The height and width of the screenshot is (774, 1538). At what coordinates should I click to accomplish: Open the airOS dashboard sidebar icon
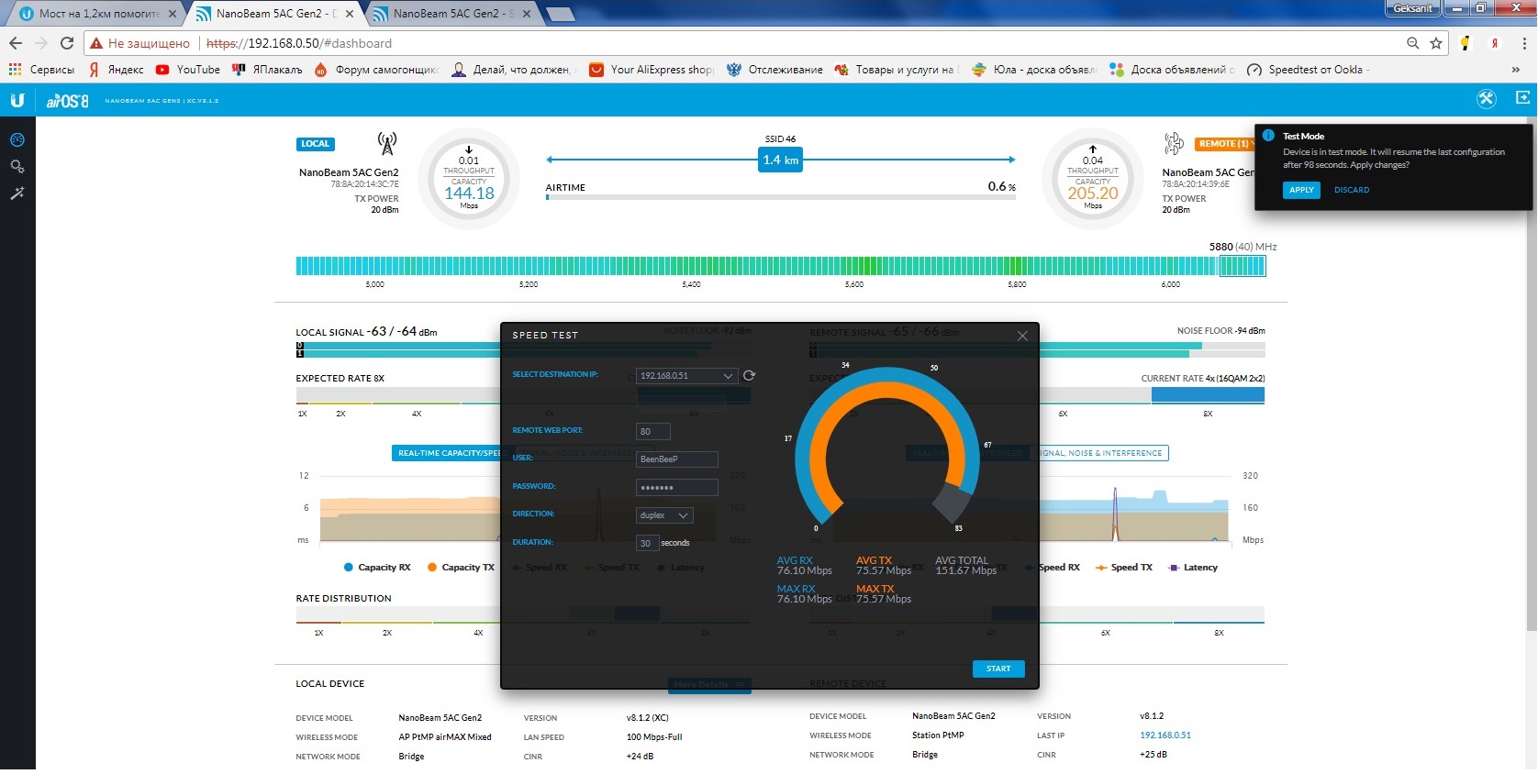pyautogui.click(x=17, y=140)
